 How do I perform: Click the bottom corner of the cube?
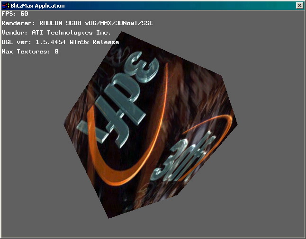(109, 218)
